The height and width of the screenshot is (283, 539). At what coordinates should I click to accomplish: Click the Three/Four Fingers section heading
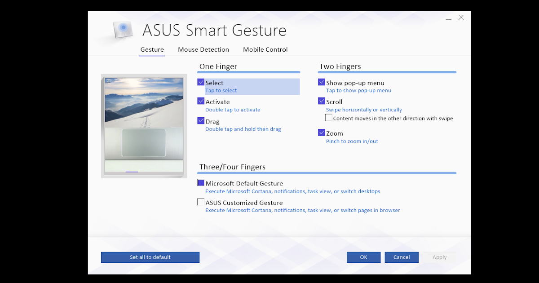[x=233, y=167]
